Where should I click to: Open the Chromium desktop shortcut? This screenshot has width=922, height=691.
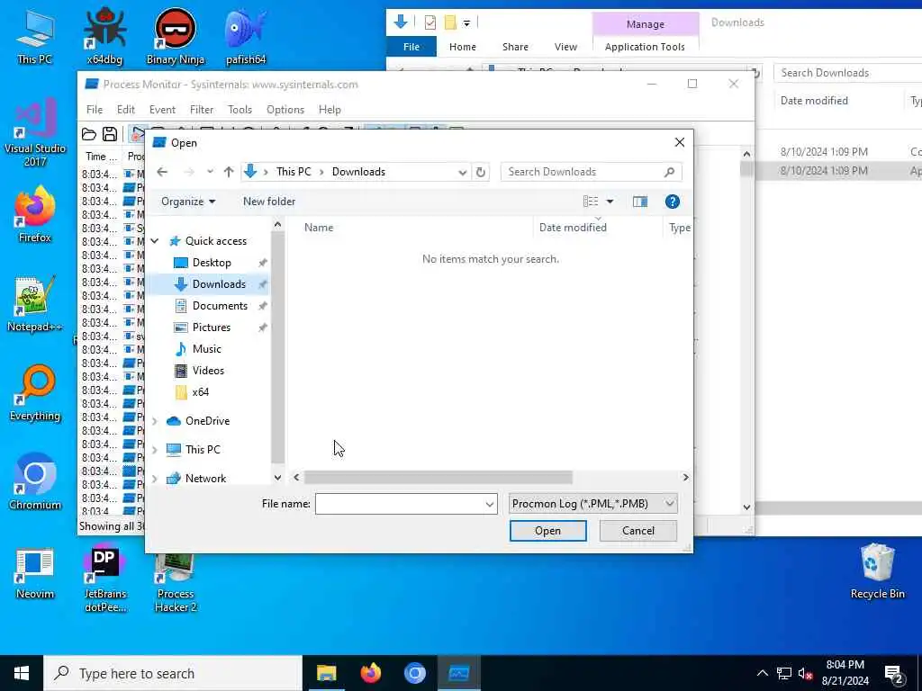35,482
